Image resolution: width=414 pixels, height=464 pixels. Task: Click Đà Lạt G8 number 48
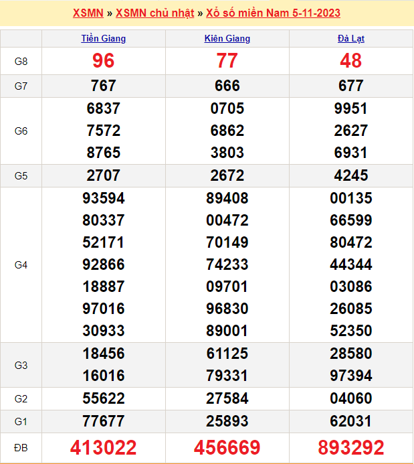(351, 62)
